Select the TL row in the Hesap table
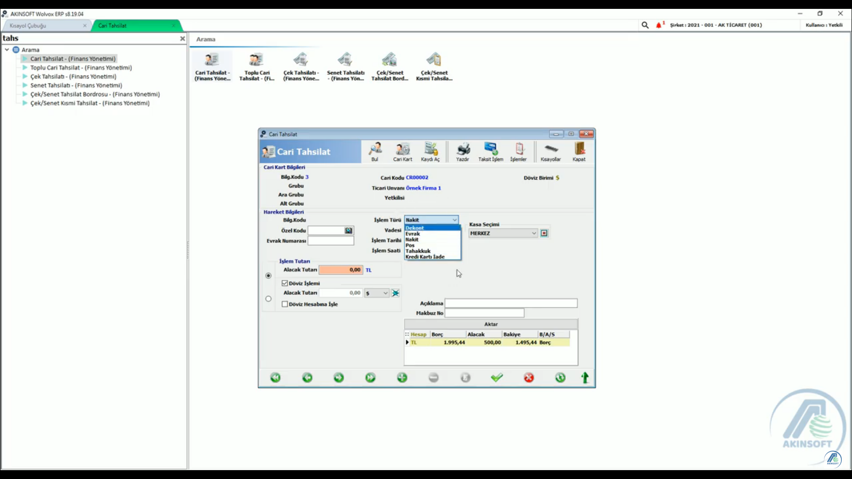 487,342
